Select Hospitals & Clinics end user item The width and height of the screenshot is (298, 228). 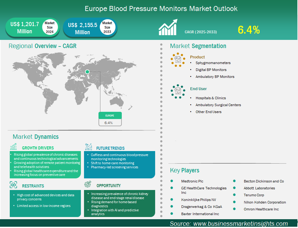[x=211, y=98]
